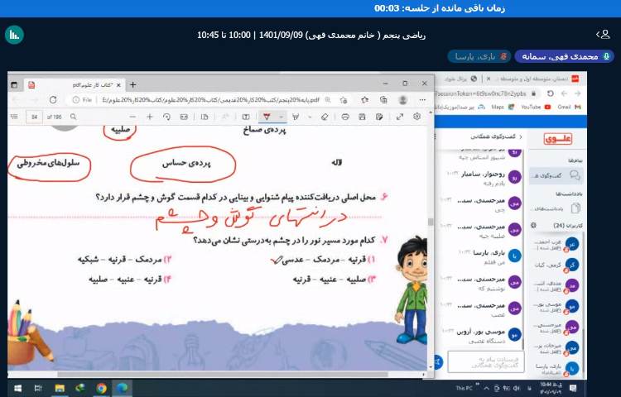Open the Save as icon in PDF toolbar
The image size is (621, 397).
[x=379, y=117]
